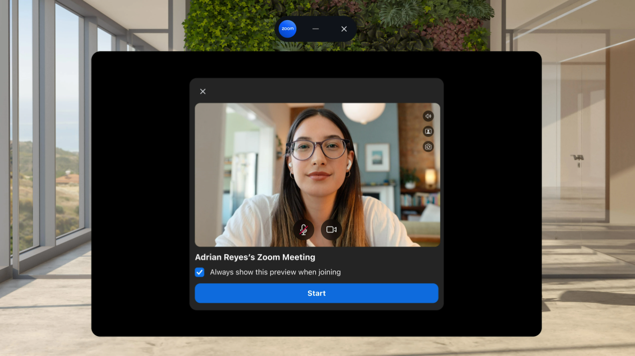
Task: Unmute the microphone in preview
Action: tap(304, 229)
